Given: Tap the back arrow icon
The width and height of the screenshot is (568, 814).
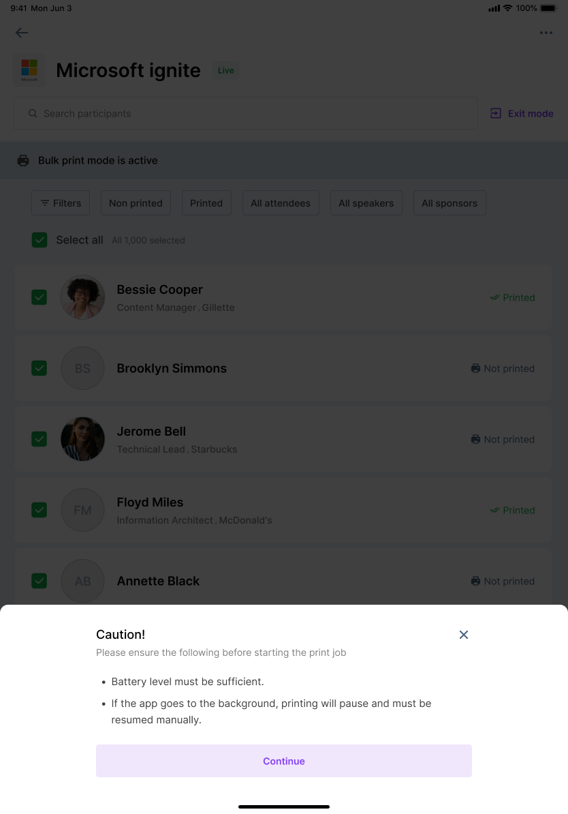Looking at the screenshot, I should point(22,33).
